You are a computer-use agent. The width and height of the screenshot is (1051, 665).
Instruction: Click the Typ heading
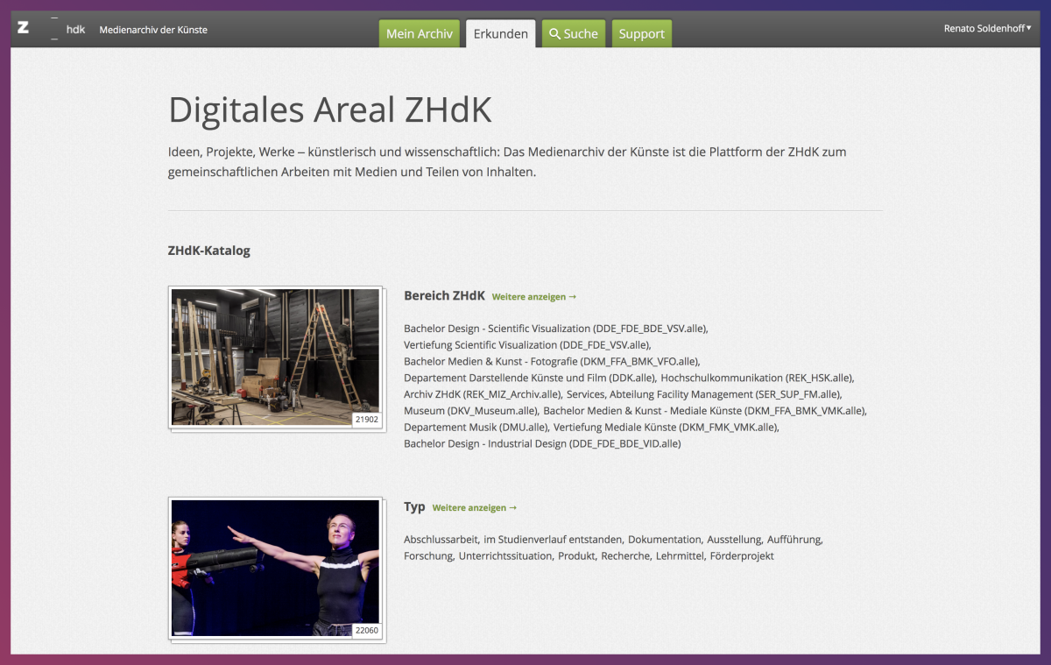coord(414,507)
